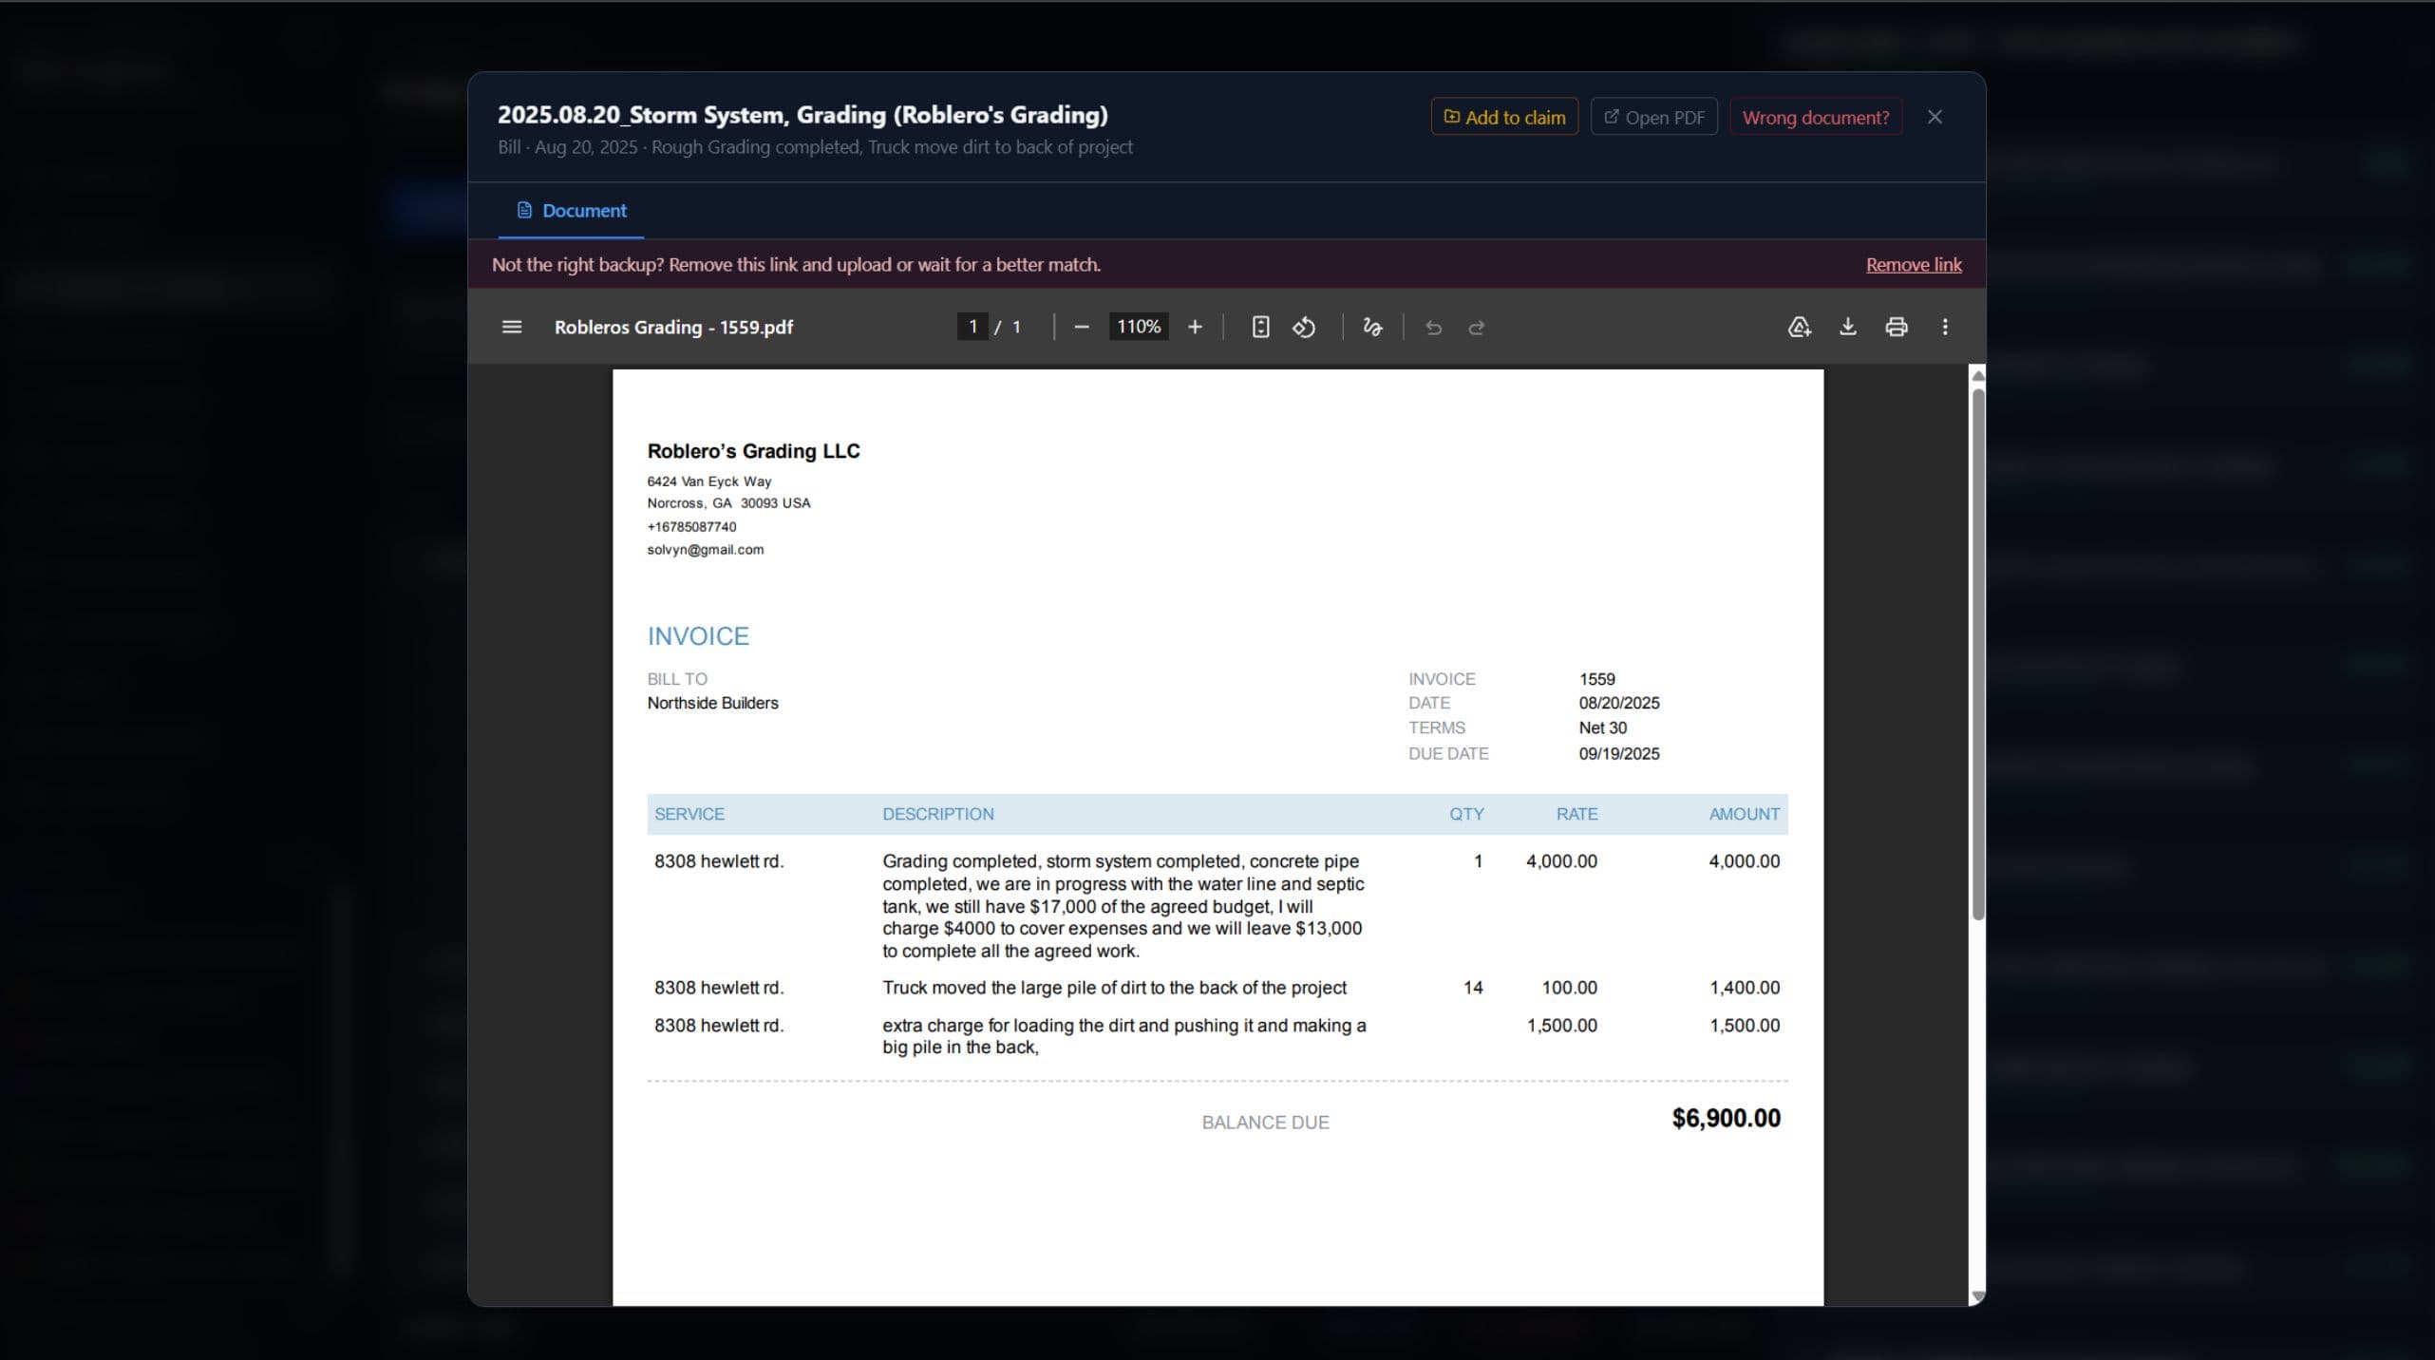The height and width of the screenshot is (1360, 2435).
Task: Click the QTY column header
Action: [x=1465, y=815]
